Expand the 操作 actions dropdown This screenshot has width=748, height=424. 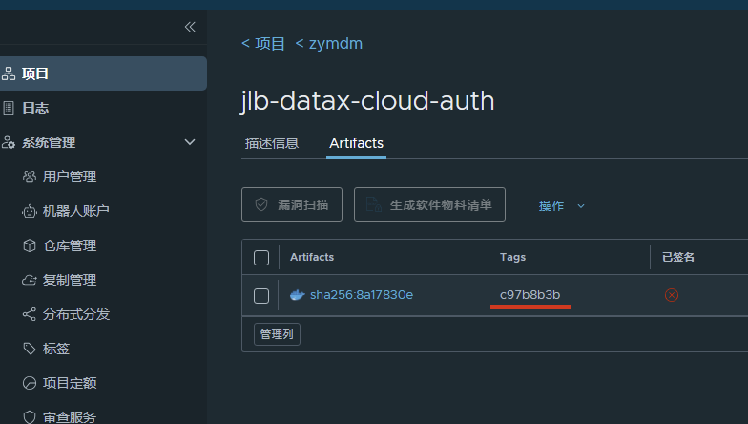tap(561, 205)
